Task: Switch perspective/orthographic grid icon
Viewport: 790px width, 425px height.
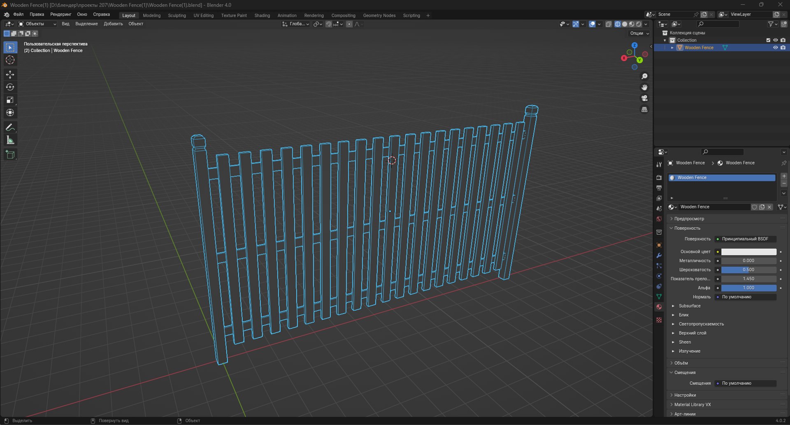Action: [x=644, y=109]
